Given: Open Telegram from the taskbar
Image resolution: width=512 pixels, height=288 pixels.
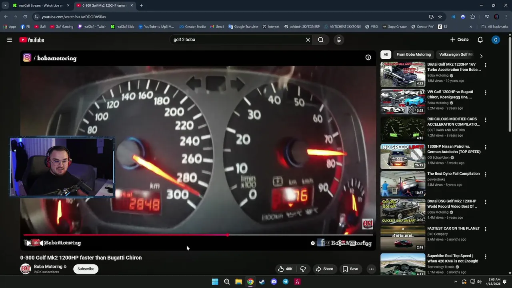Looking at the screenshot, I should [x=286, y=282].
